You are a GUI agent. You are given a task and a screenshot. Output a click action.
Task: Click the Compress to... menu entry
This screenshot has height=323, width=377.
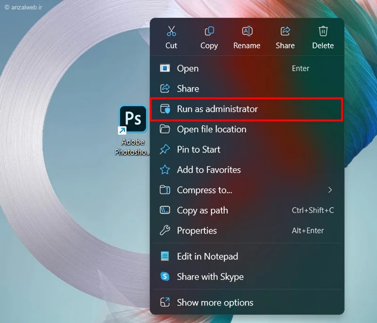coord(247,190)
